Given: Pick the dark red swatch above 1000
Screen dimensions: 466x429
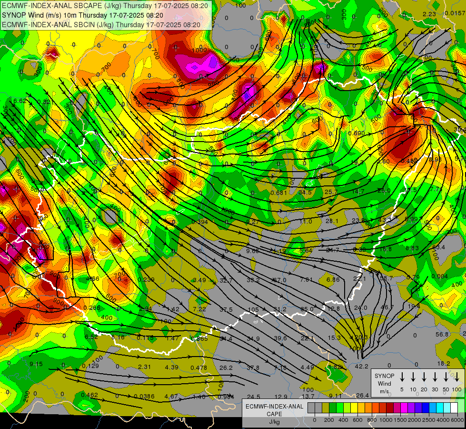Looking at the screenshot, I should click(x=390, y=408).
